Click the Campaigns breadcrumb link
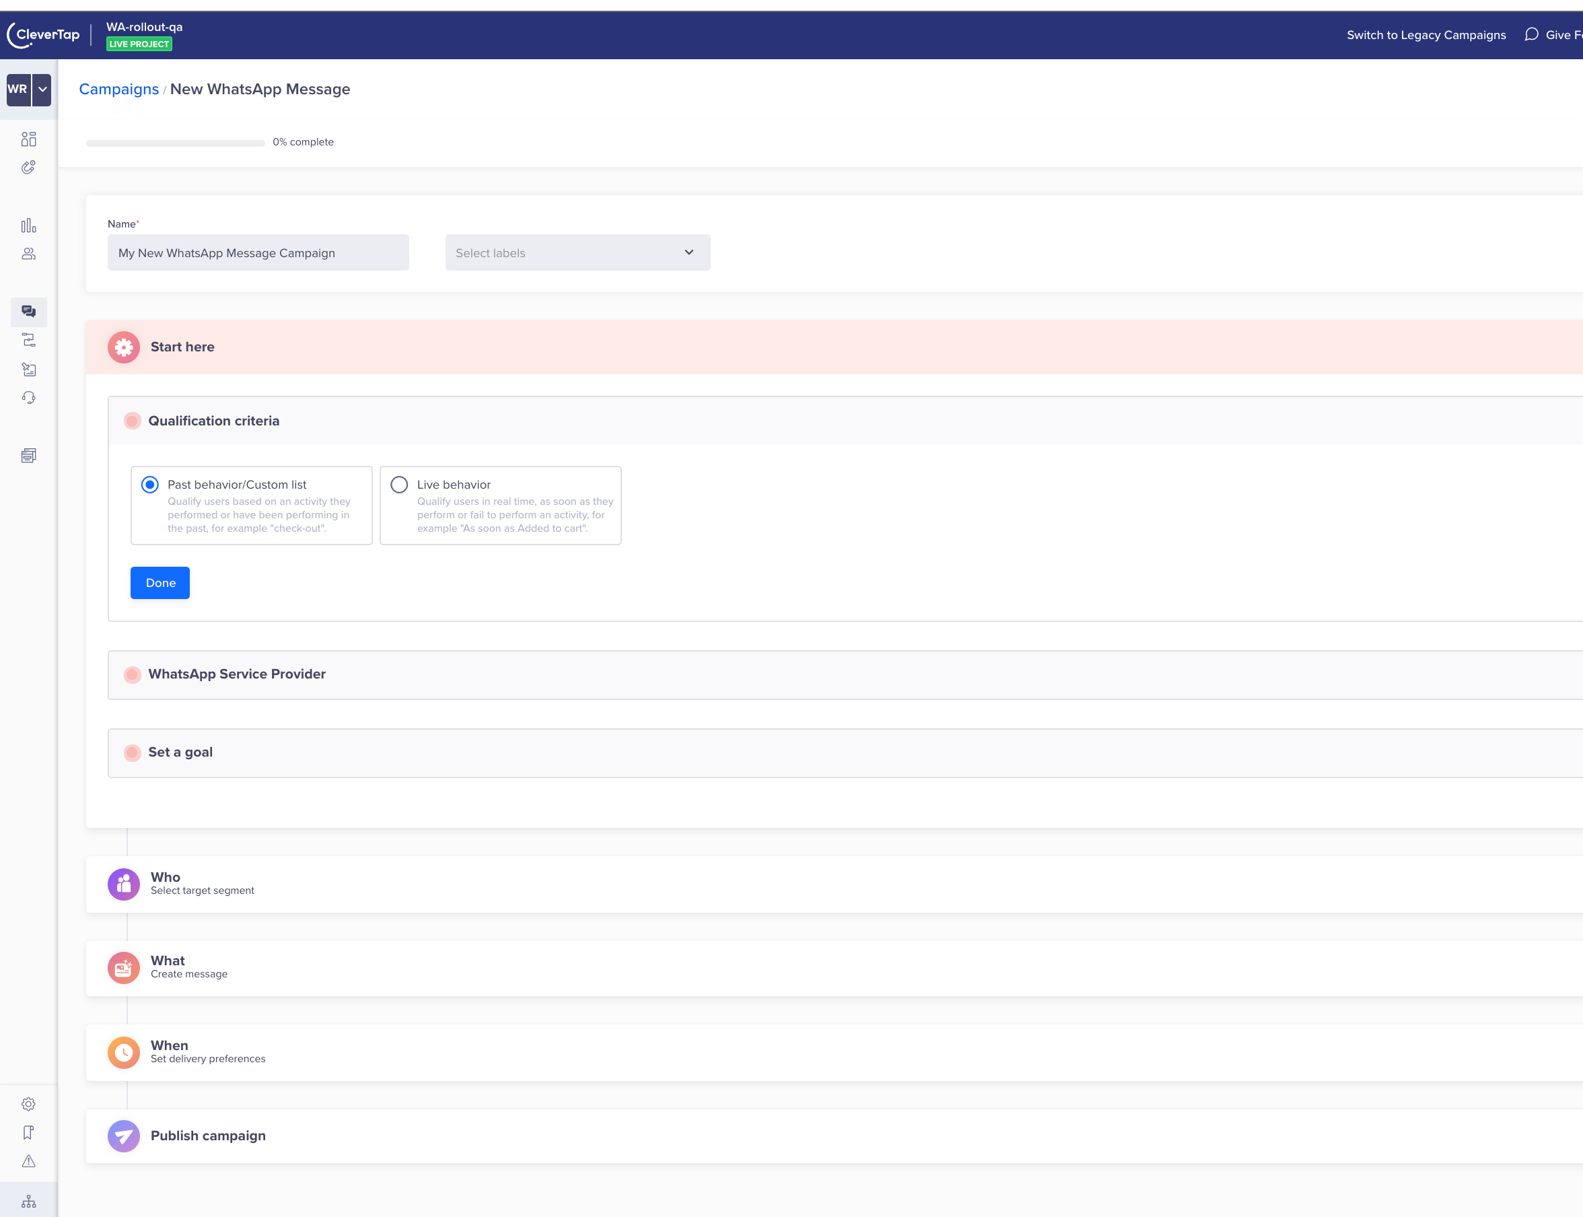The width and height of the screenshot is (1583, 1217). click(118, 89)
